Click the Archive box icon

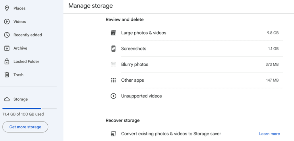(7, 48)
